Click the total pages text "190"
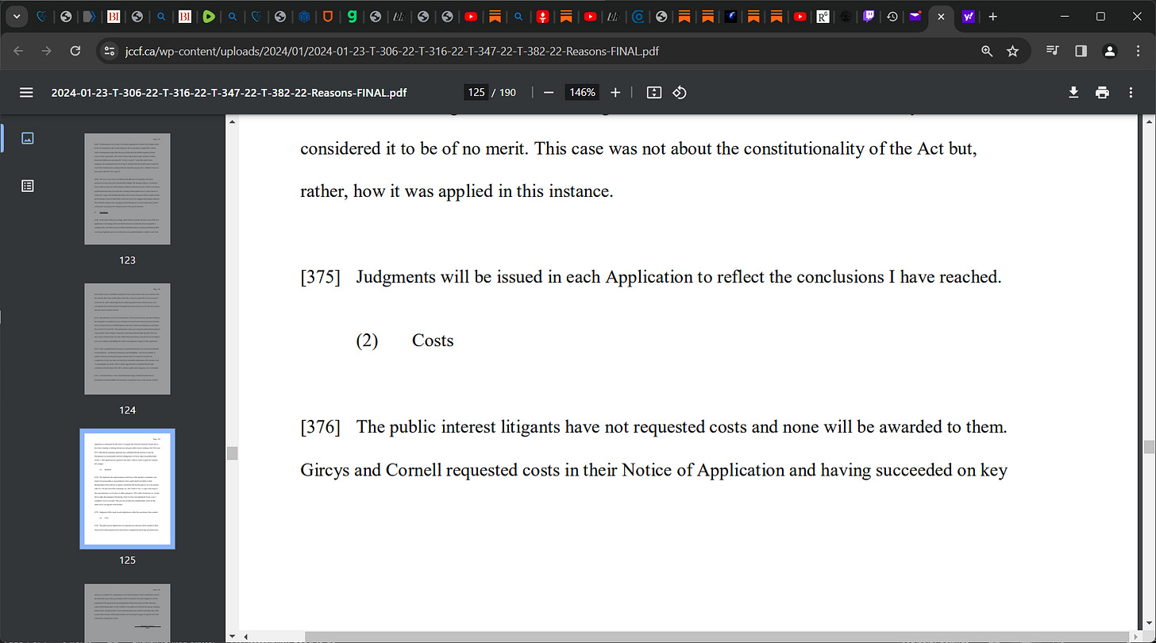This screenshot has height=643, width=1156. pos(507,92)
